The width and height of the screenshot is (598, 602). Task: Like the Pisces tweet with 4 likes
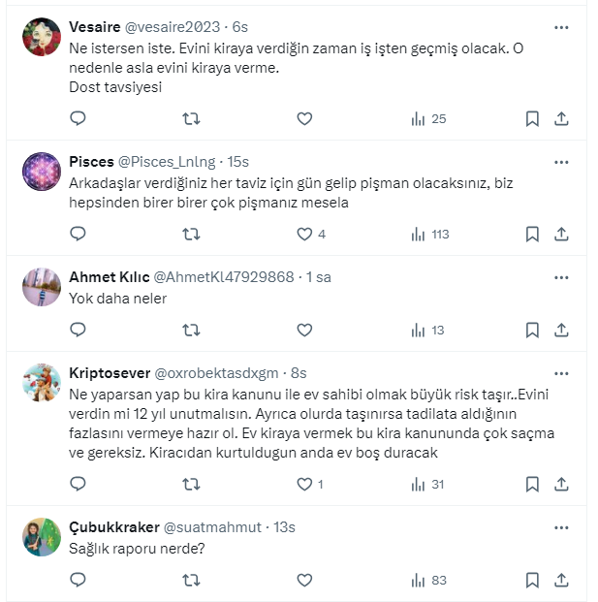[304, 234]
